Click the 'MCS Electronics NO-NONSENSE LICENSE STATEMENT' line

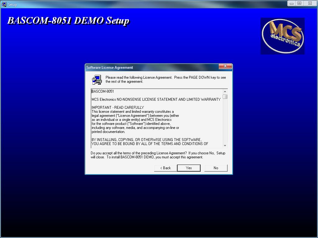click(156, 99)
